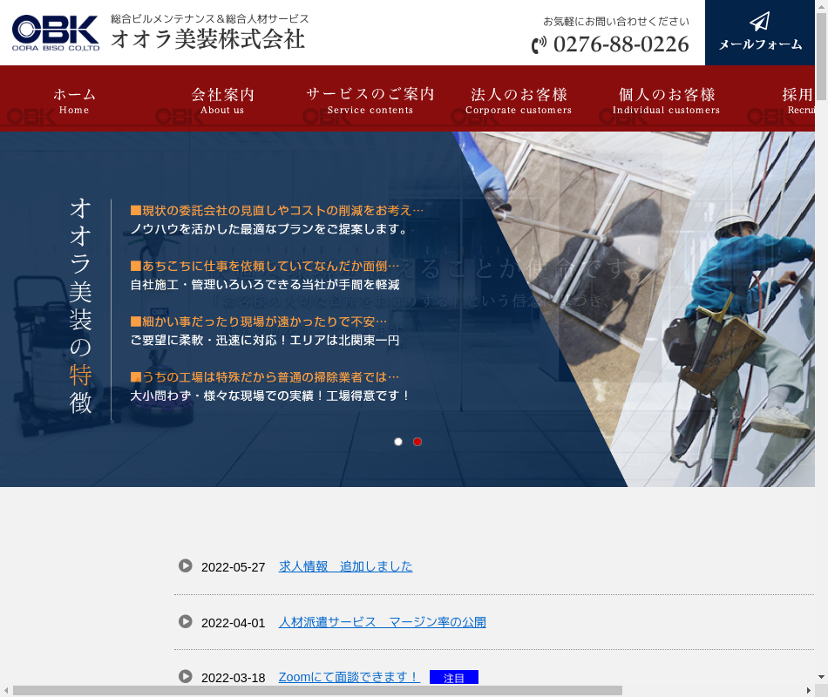Click the arrow icon next to 2022-04-01
Image resolution: width=828 pixels, height=697 pixels.
click(x=186, y=621)
